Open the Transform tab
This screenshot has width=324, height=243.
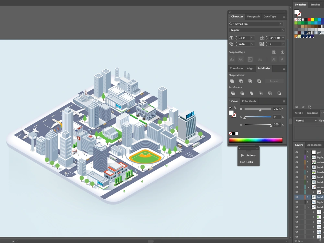pos(236,69)
